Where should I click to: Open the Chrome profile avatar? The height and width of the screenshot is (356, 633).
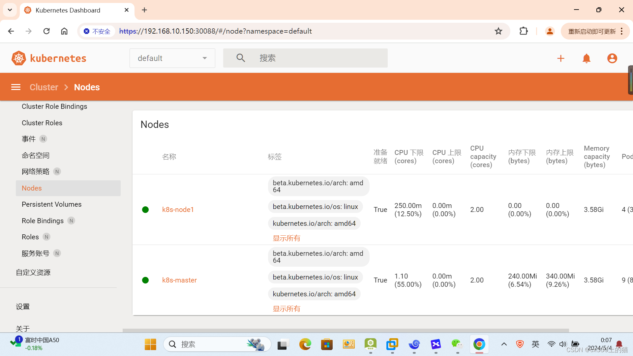pos(550,31)
